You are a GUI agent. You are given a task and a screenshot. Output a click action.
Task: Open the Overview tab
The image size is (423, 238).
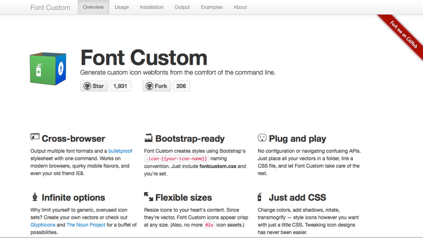[93, 7]
